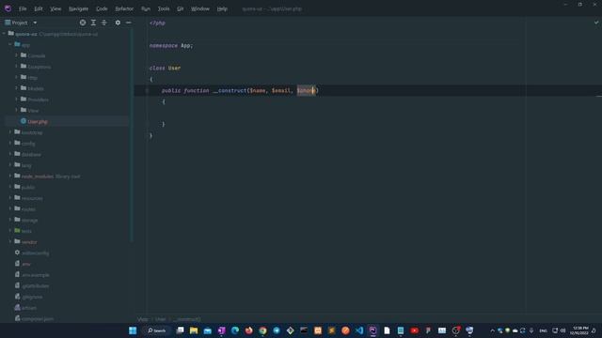Click the taskbar Search box

157,330
